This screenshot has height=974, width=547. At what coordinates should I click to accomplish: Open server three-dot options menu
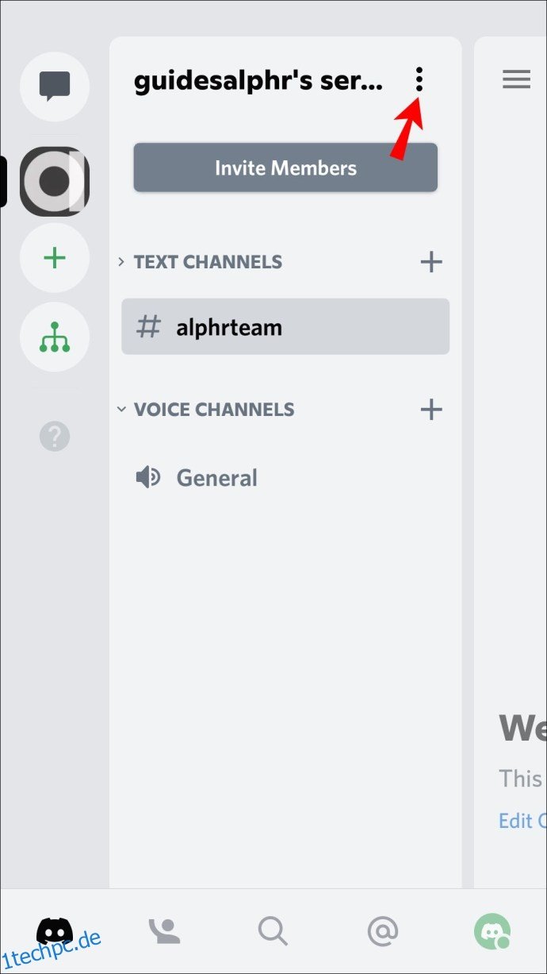(x=419, y=79)
